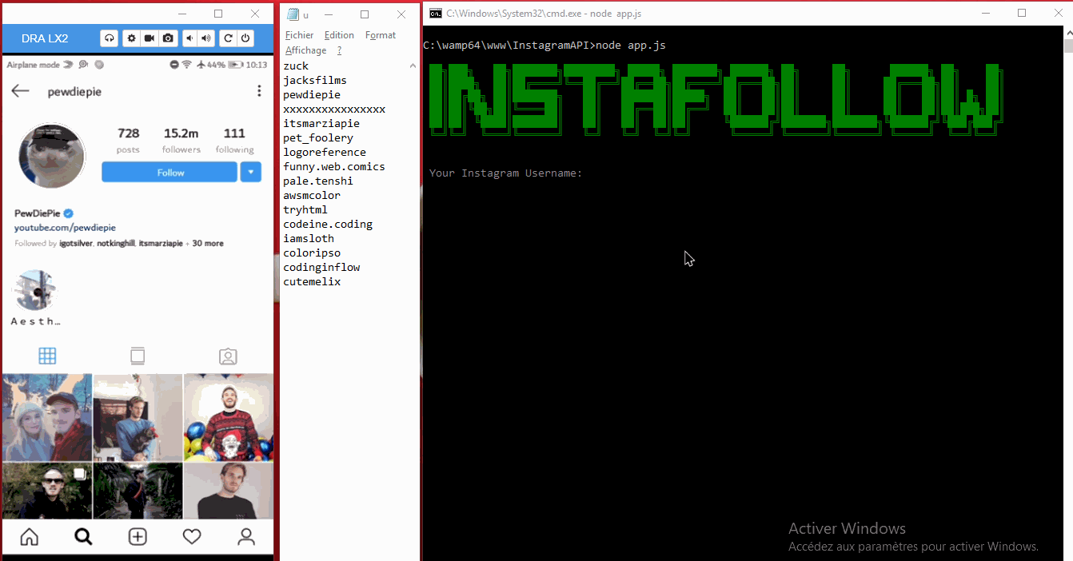Open the ? help menu in Notepad
This screenshot has height=561, width=1073.
(x=339, y=50)
